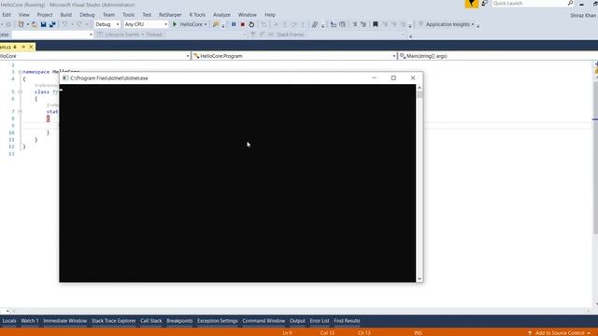Click the Application Insights lightbulb icon

tap(421, 24)
